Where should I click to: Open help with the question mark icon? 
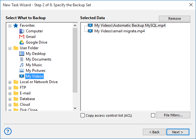(x=8, y=131)
